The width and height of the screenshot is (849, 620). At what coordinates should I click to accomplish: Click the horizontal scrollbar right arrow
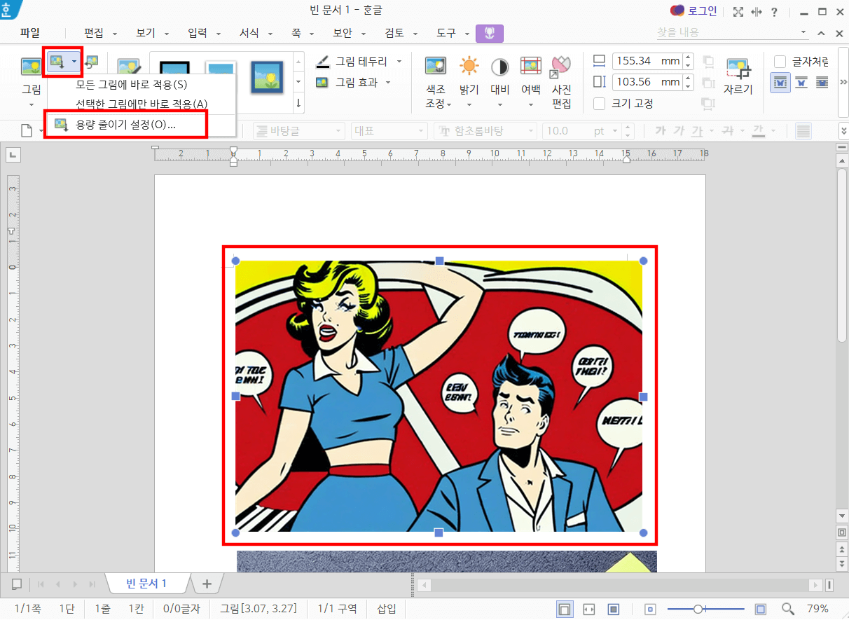[815, 584]
